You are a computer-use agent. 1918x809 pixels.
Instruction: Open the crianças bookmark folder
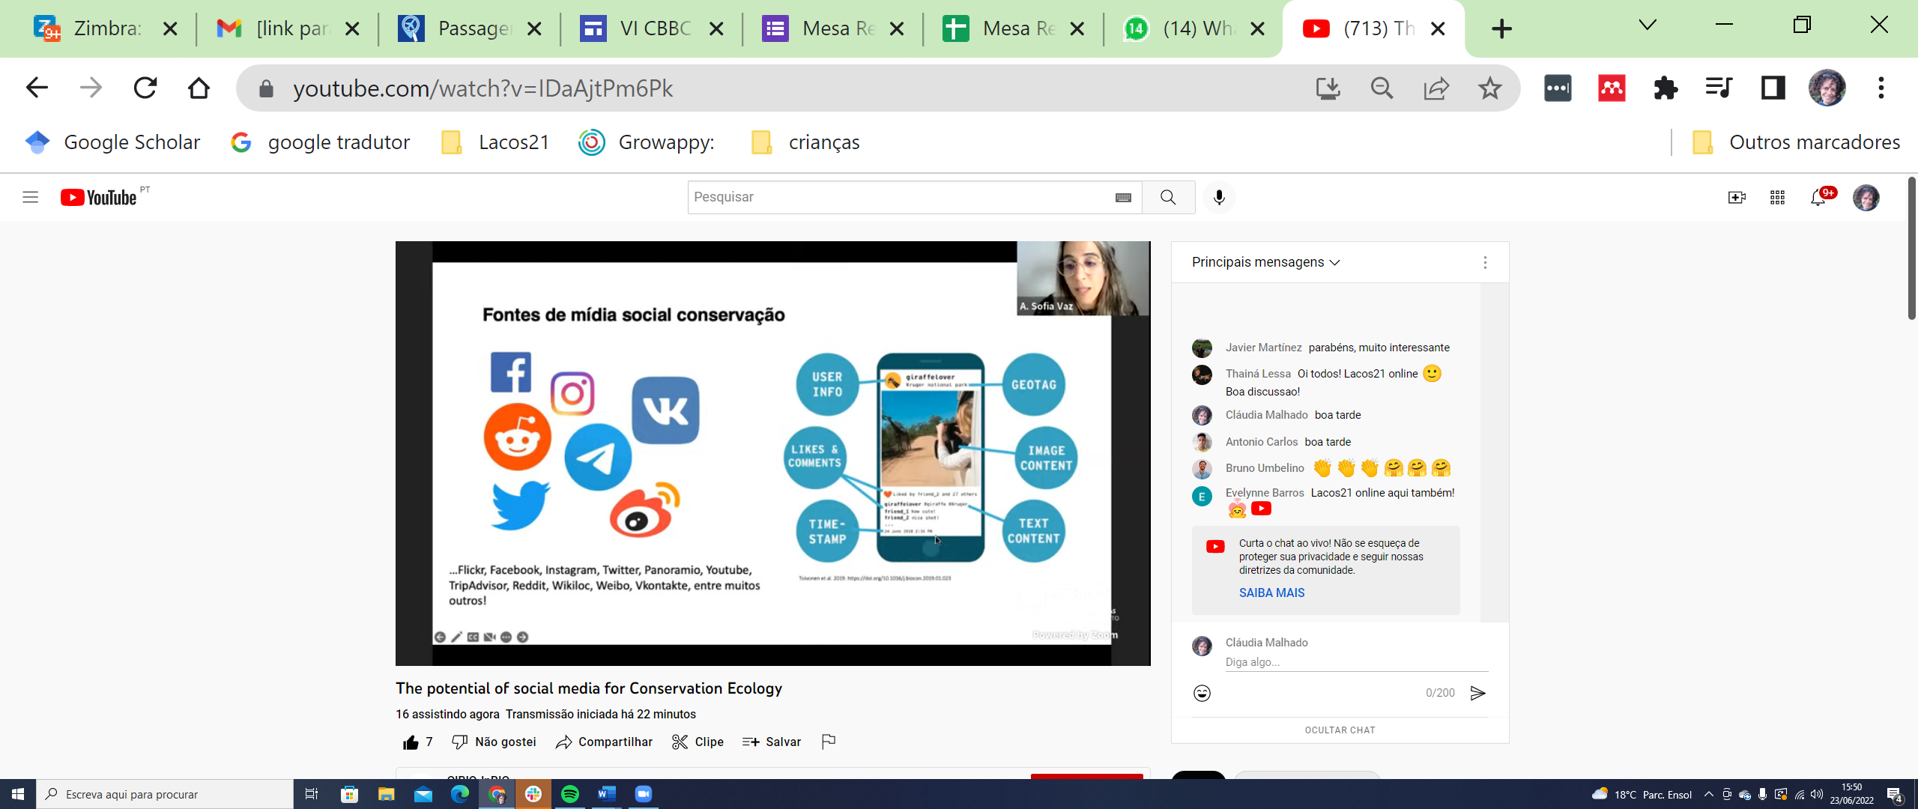(805, 142)
